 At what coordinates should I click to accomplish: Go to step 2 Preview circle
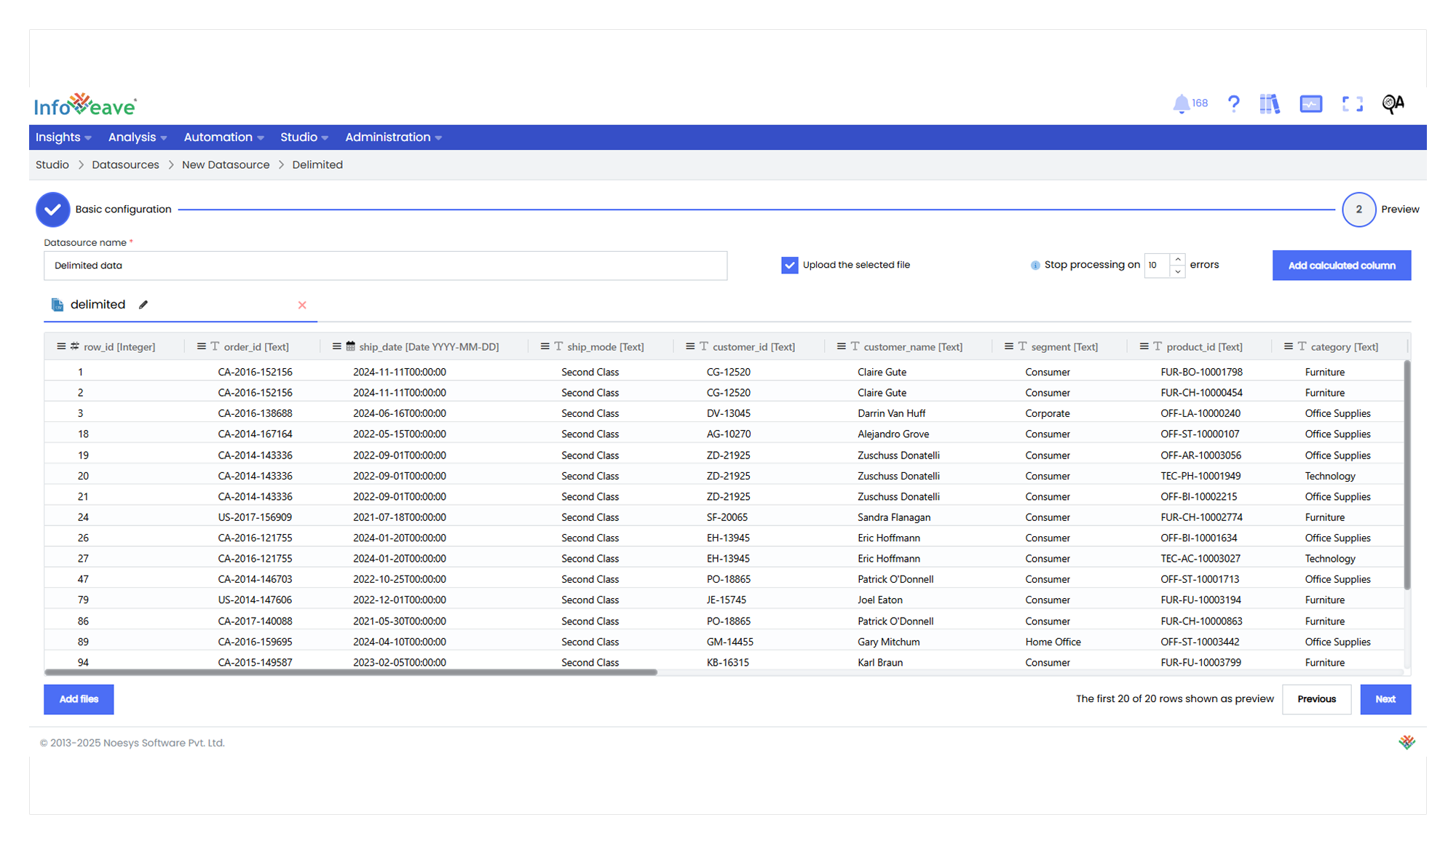pyautogui.click(x=1358, y=210)
